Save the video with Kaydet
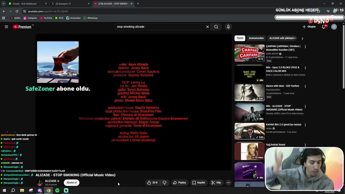The width and height of the screenshot is (345, 194). pos(199,183)
